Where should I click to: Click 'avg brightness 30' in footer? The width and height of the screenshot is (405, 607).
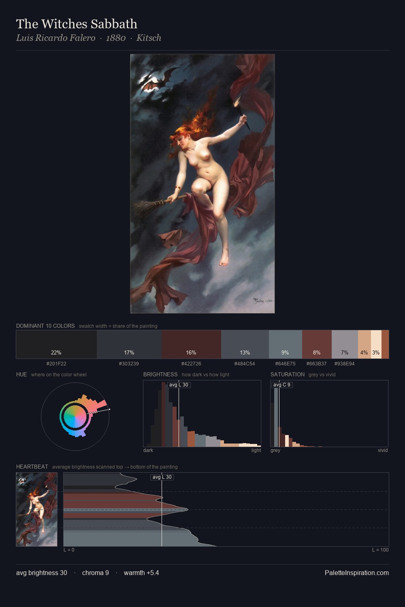tap(42, 573)
